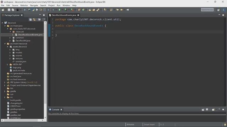
Task: Click the class name DecoRockSoundEvents in code
Action: 89,26
